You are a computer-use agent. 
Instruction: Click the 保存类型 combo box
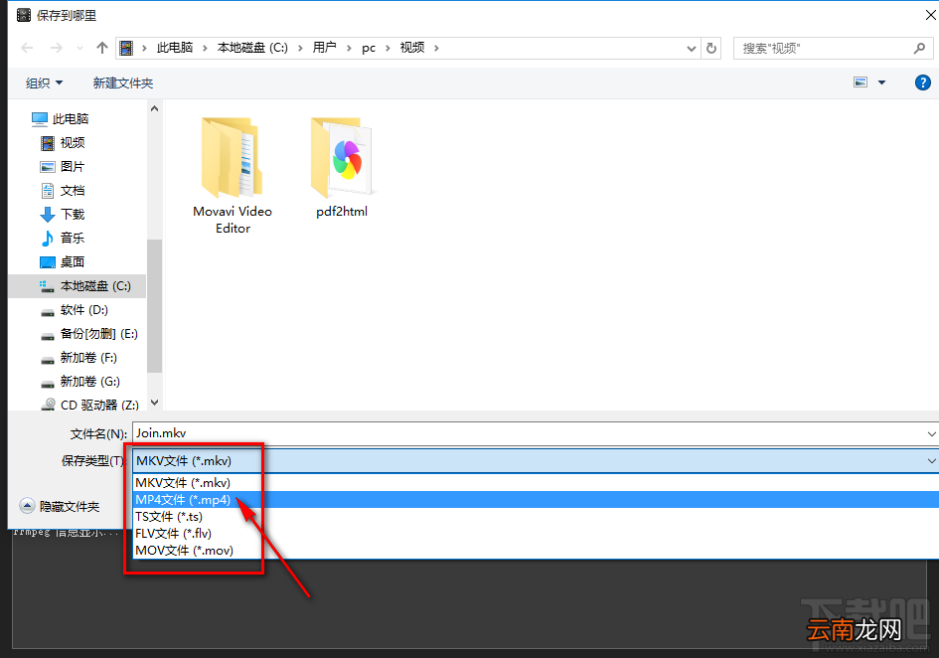[x=535, y=461]
